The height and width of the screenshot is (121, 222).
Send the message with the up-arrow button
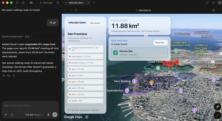point(55,114)
